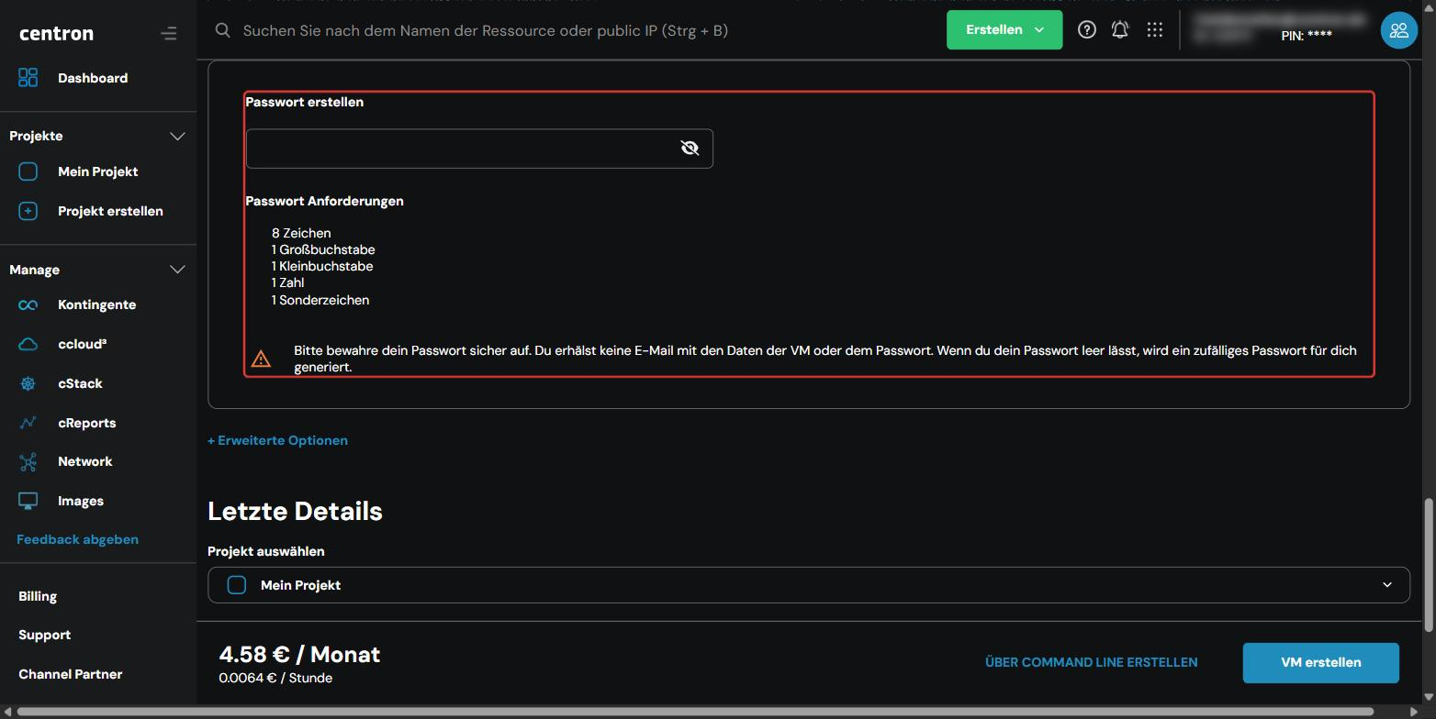The image size is (1436, 719).
Task: Open the Erstellen dropdown button
Action: pos(1004,29)
